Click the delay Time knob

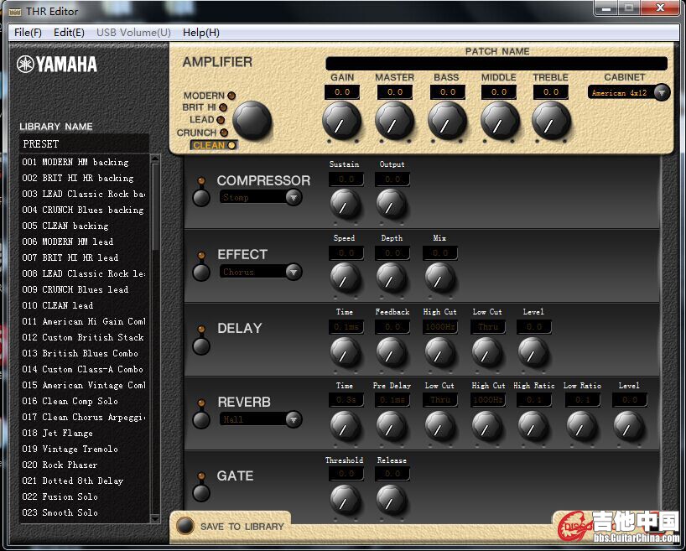[x=346, y=352]
